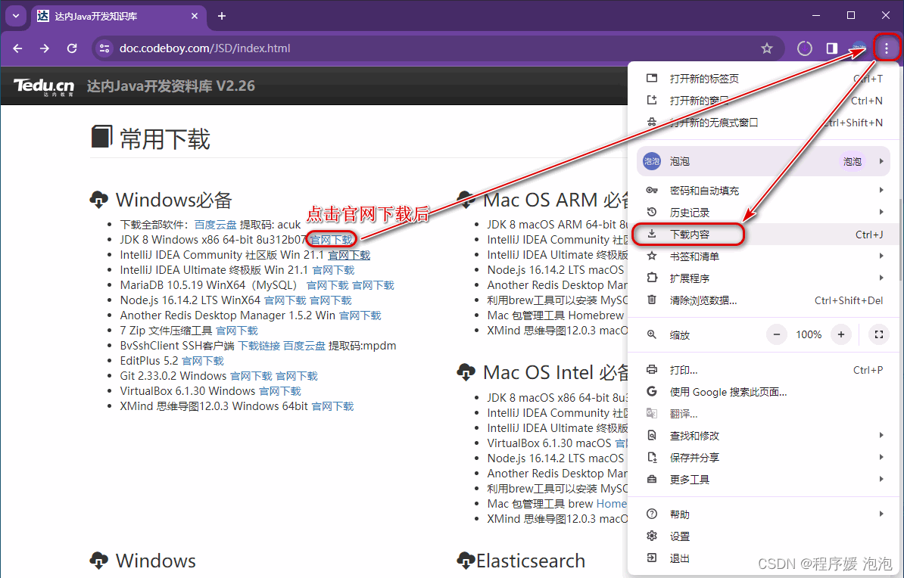Bookmark this page with the star icon
This screenshot has width=904, height=578.
[766, 48]
